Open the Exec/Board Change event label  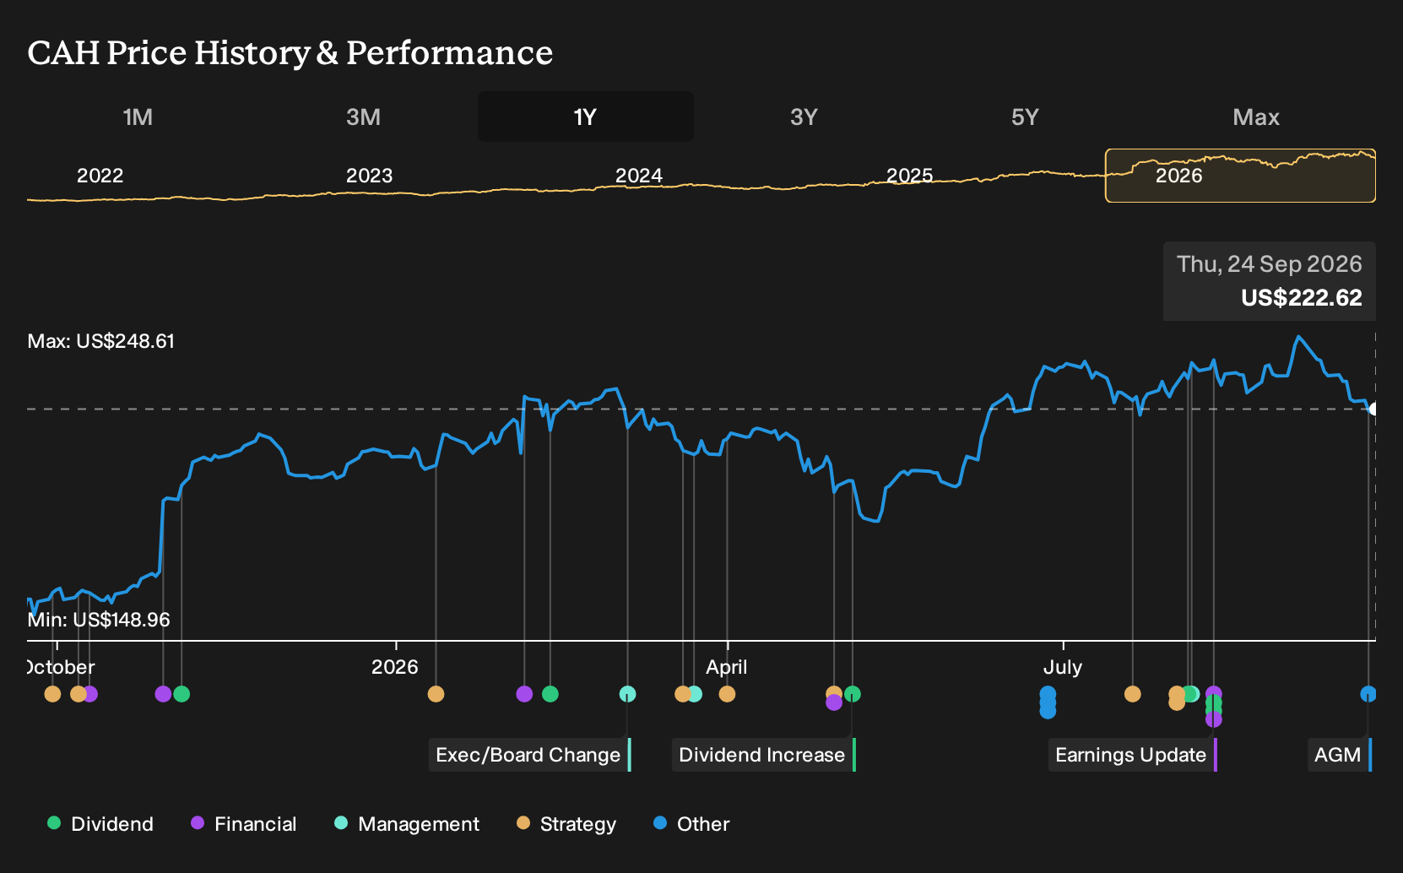(529, 755)
